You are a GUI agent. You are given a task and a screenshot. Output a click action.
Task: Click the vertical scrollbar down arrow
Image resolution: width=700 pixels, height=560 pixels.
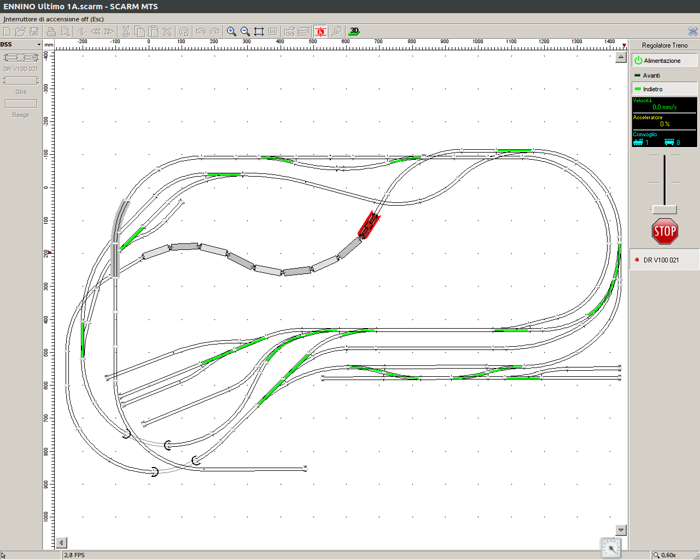tap(621, 530)
